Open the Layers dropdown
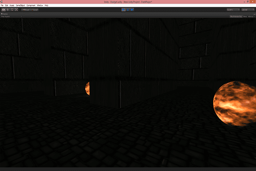The width and height of the screenshot is (256, 171). click(233, 9)
